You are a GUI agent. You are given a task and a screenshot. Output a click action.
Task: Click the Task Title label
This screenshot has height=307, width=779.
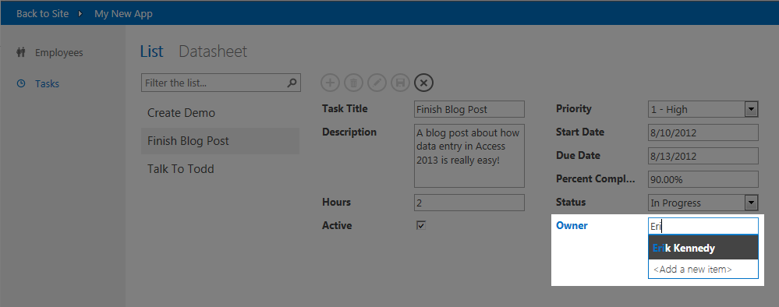345,109
